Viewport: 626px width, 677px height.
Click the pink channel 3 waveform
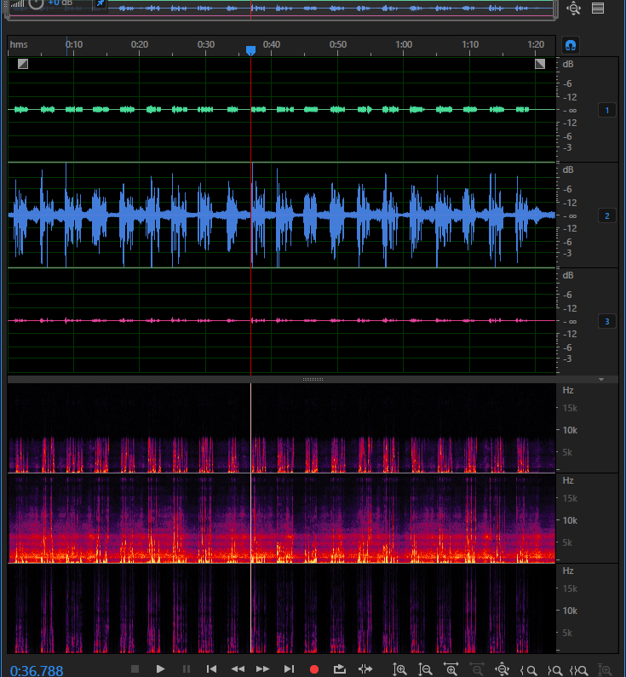pyautogui.click(x=281, y=320)
